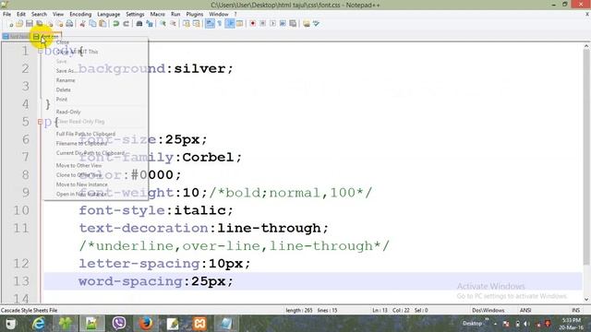Screen dimensions: 591x332
Task: Click the Synchronize Vertical Scrolling icon
Action: 187,24
